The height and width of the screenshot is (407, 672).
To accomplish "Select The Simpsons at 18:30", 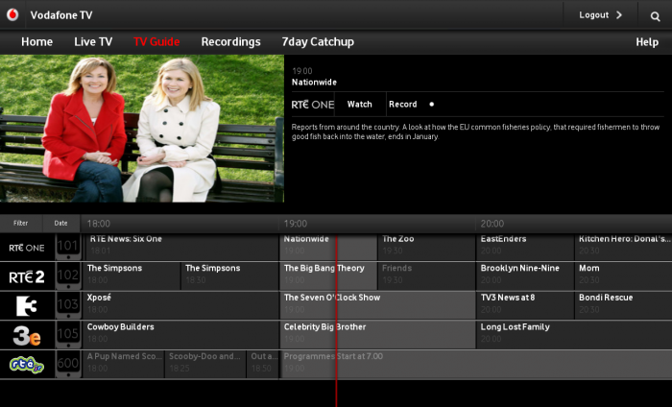I will (x=229, y=276).
